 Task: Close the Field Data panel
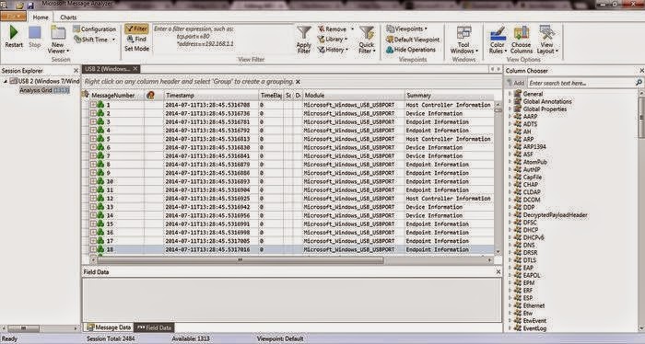click(x=498, y=271)
